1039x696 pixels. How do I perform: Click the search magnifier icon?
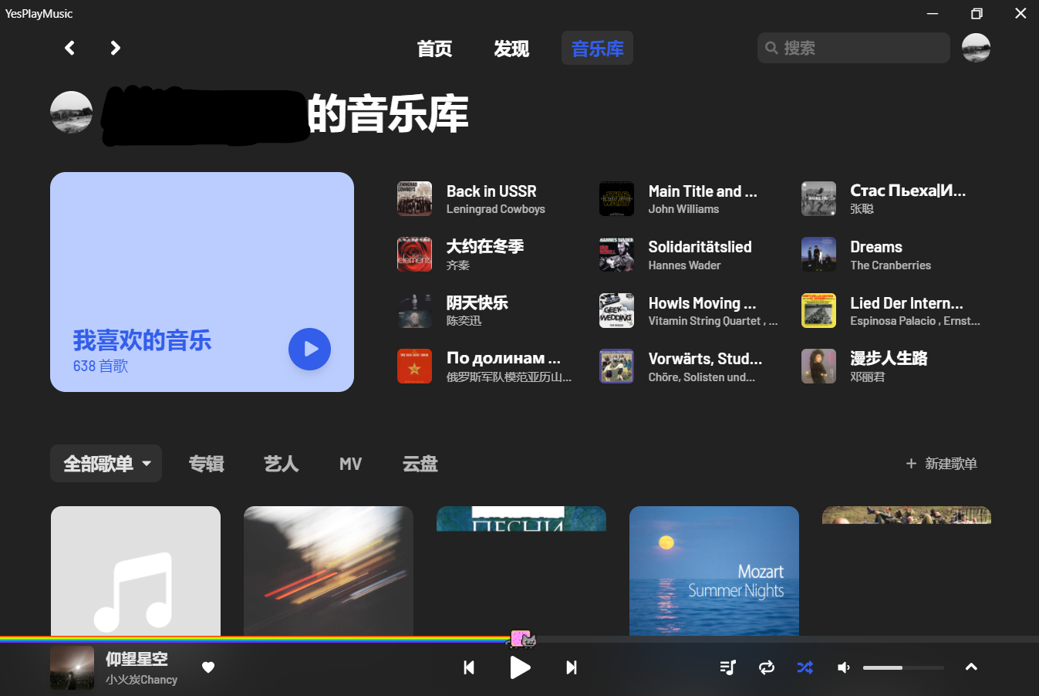(x=771, y=48)
